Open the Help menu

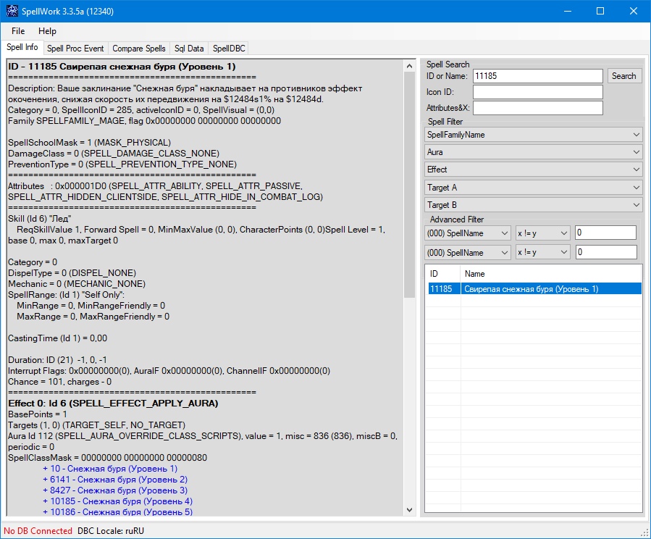tap(47, 31)
